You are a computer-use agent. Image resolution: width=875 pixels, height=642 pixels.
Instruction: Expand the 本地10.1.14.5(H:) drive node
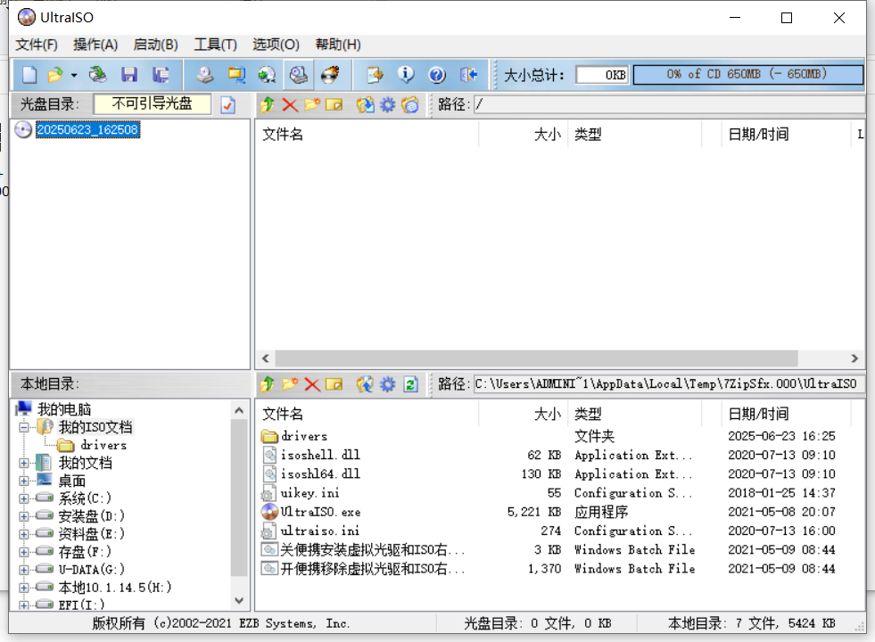pos(23,588)
